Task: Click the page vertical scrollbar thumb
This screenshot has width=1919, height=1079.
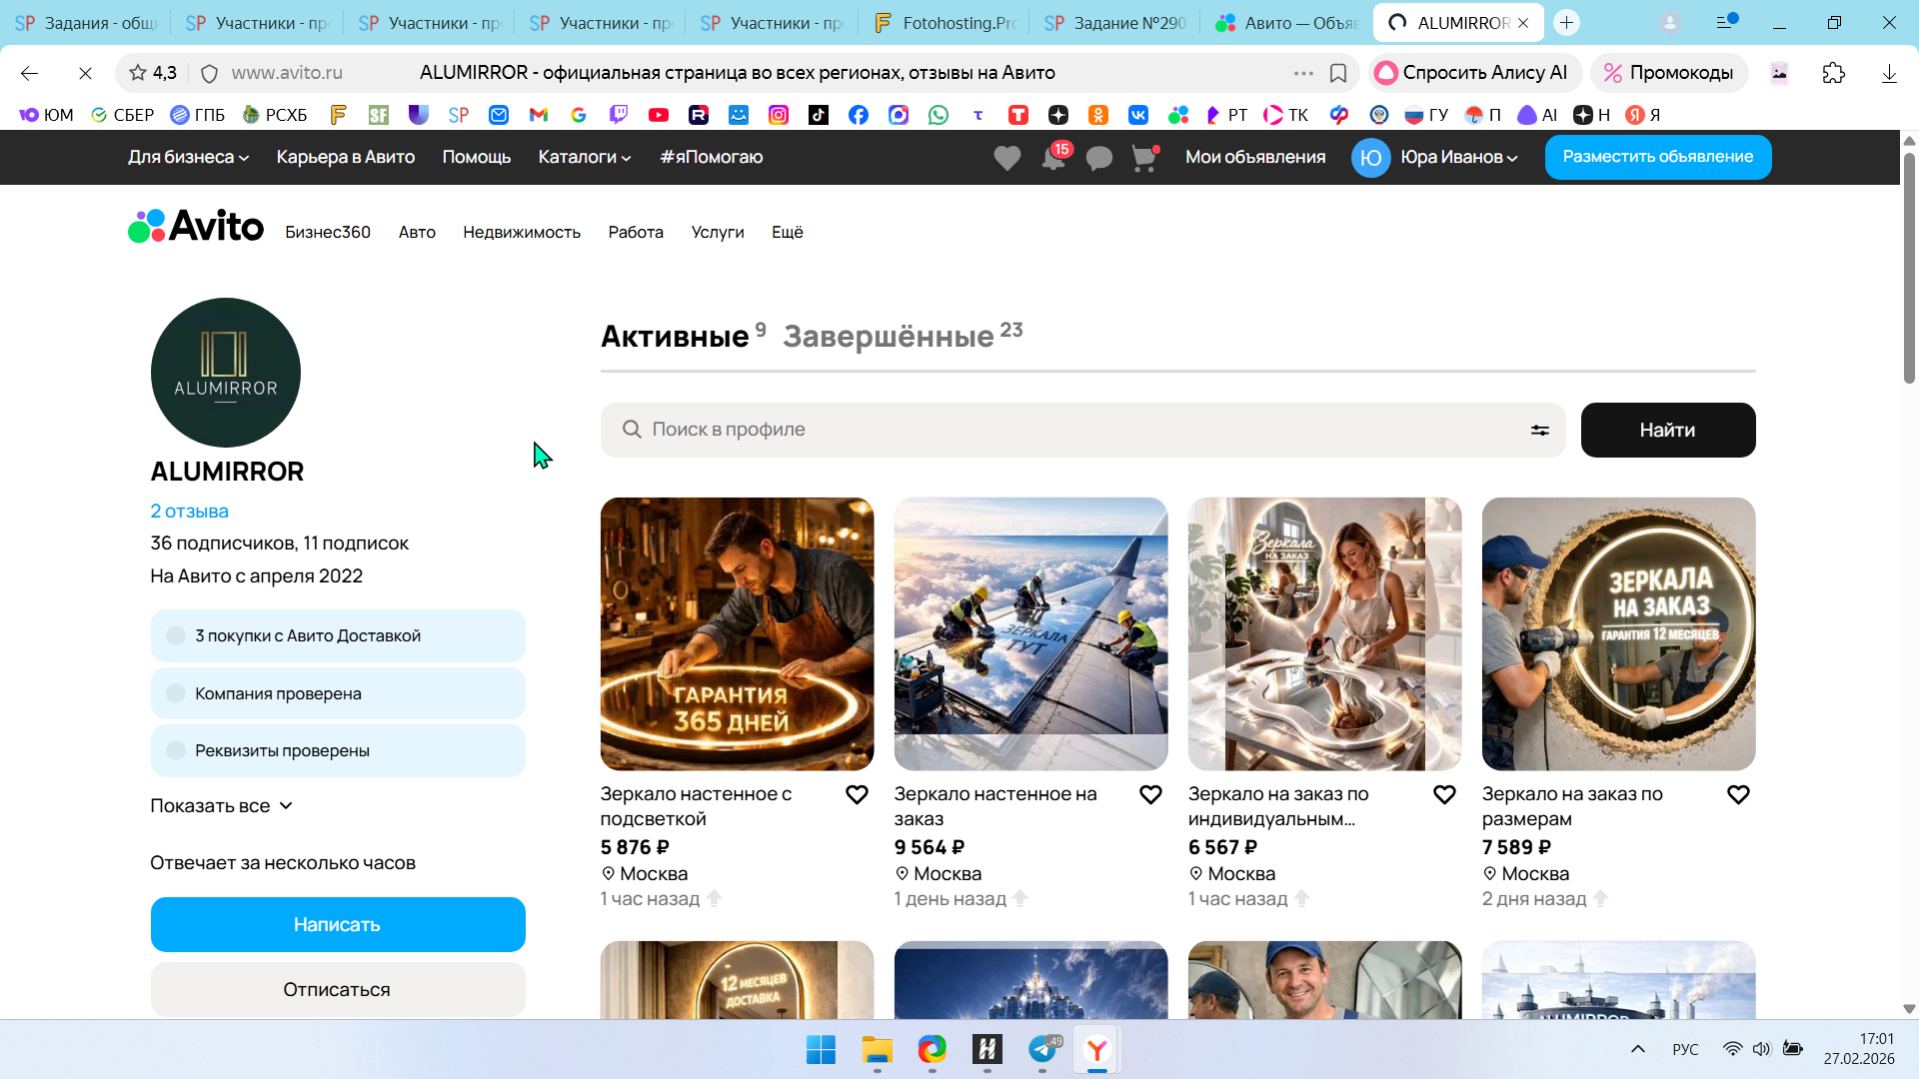Action: click(1908, 270)
